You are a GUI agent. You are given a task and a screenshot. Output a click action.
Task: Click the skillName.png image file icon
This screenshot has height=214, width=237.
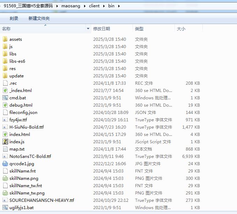[5, 178]
